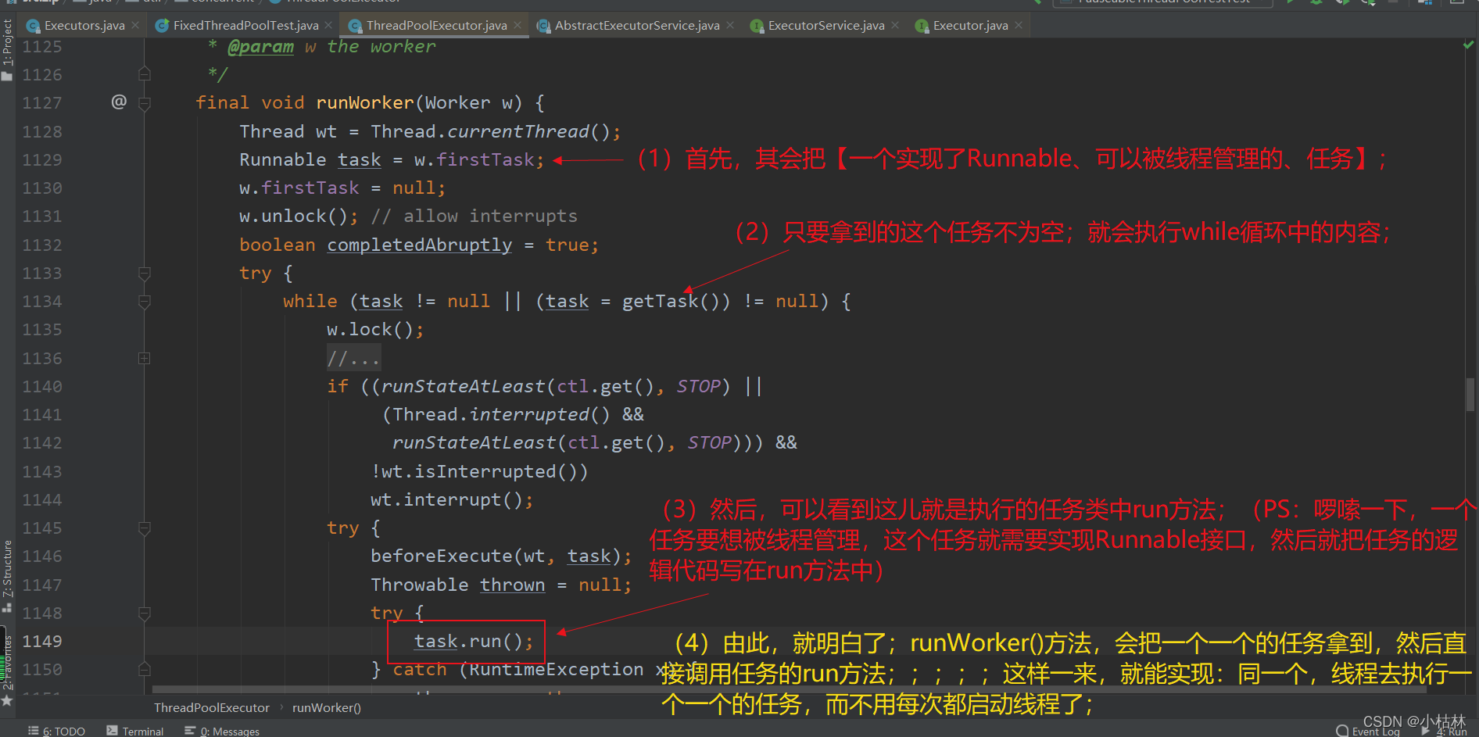Click ThreadPoolExecutor in the breadcrumb bar

click(211, 708)
